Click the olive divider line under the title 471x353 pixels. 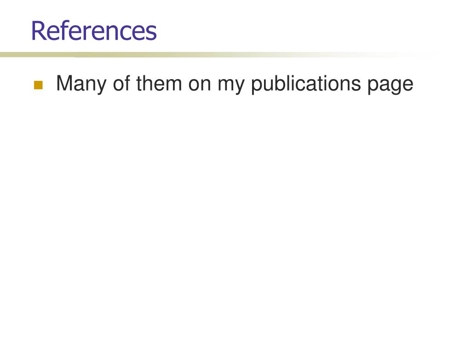(x=210, y=55)
